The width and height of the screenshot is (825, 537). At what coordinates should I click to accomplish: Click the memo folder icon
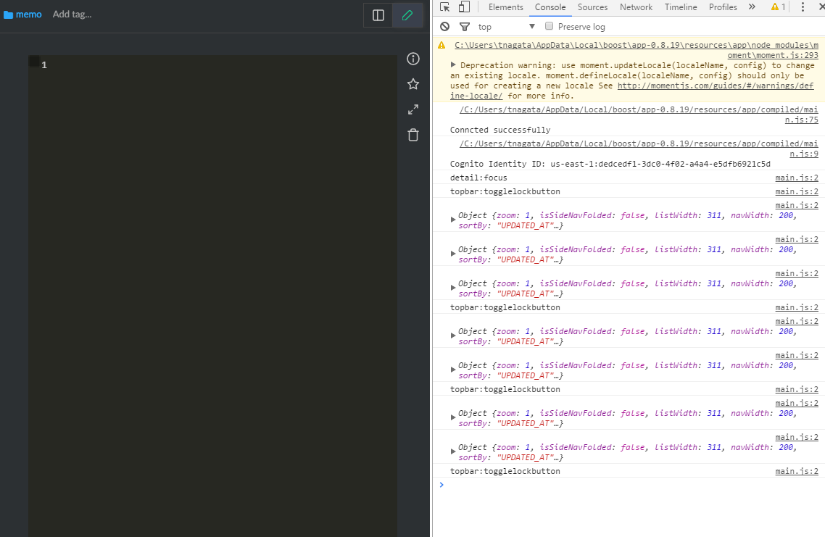(8, 14)
